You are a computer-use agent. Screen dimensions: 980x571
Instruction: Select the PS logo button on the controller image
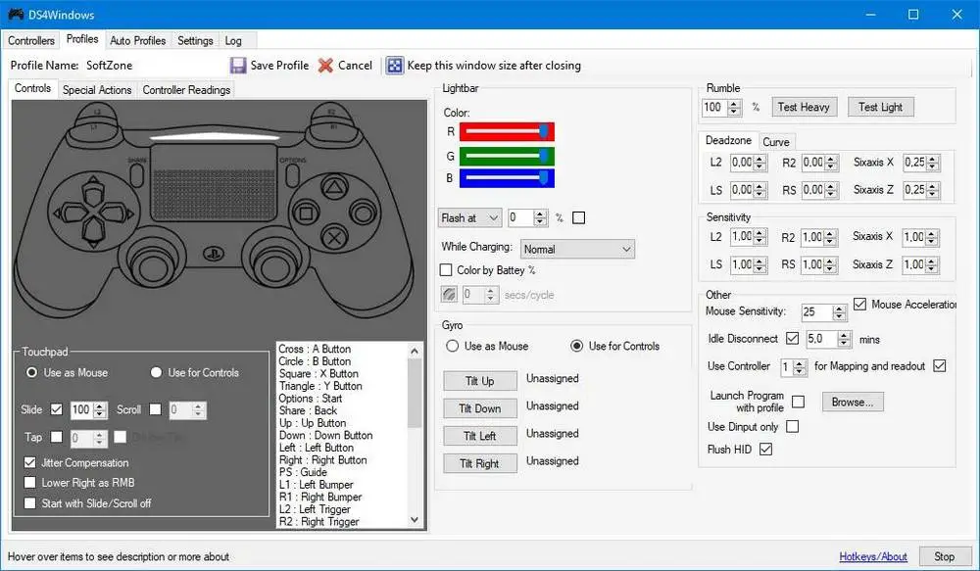[x=214, y=254]
